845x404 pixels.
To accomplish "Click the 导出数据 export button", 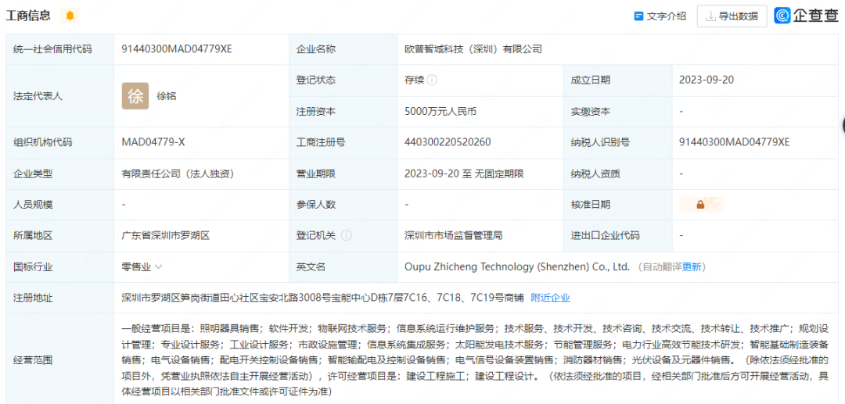I will tap(732, 16).
